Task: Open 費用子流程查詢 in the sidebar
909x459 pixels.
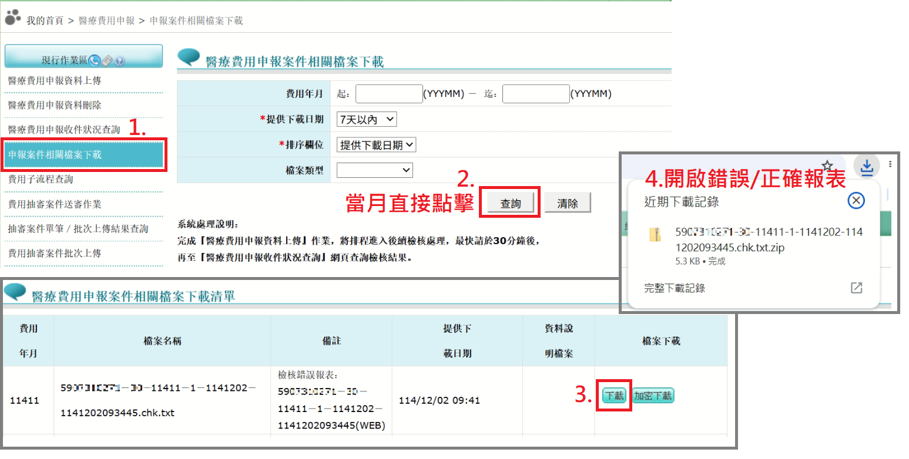Action: tap(41, 180)
